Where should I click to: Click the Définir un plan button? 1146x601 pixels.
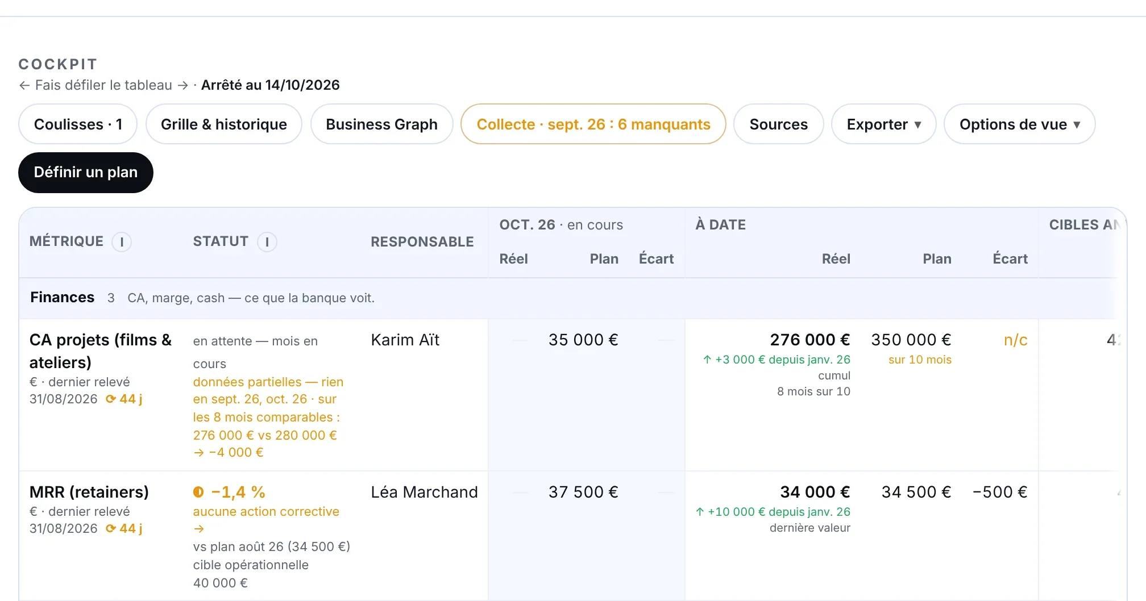pos(86,173)
